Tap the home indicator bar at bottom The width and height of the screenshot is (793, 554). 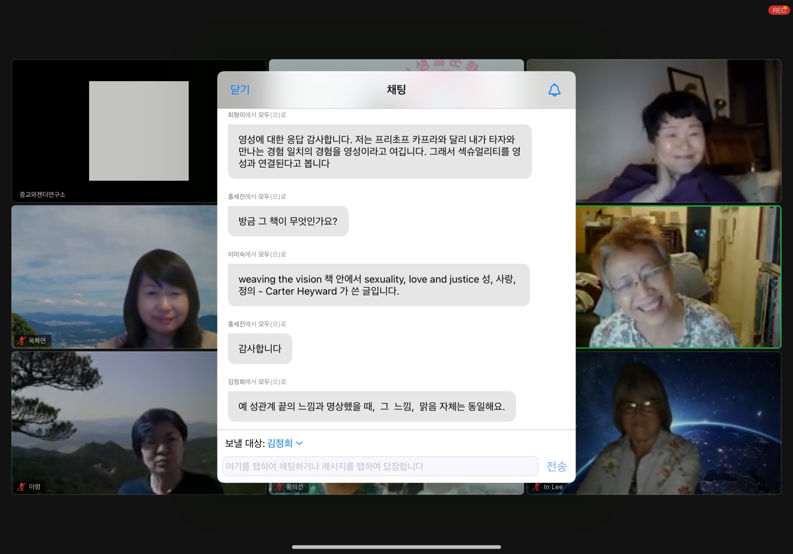point(396,547)
